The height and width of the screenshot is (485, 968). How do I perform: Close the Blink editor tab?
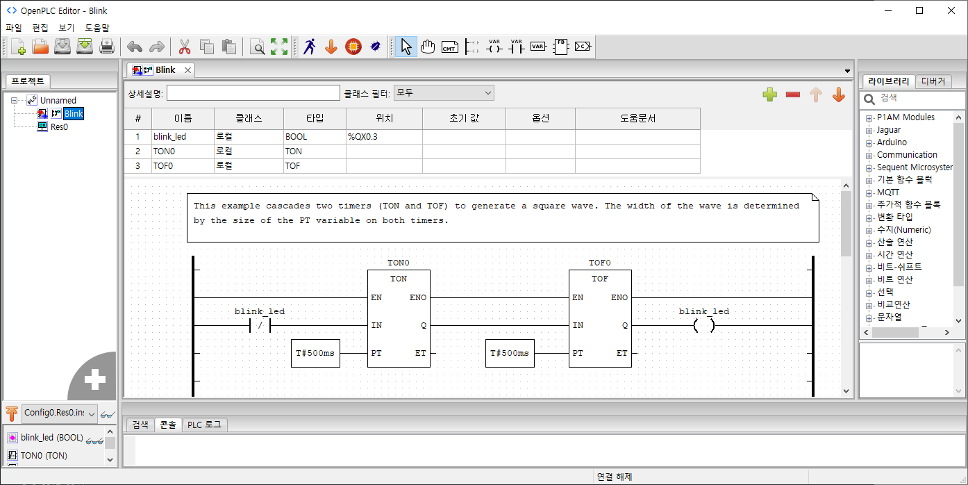[x=187, y=70]
